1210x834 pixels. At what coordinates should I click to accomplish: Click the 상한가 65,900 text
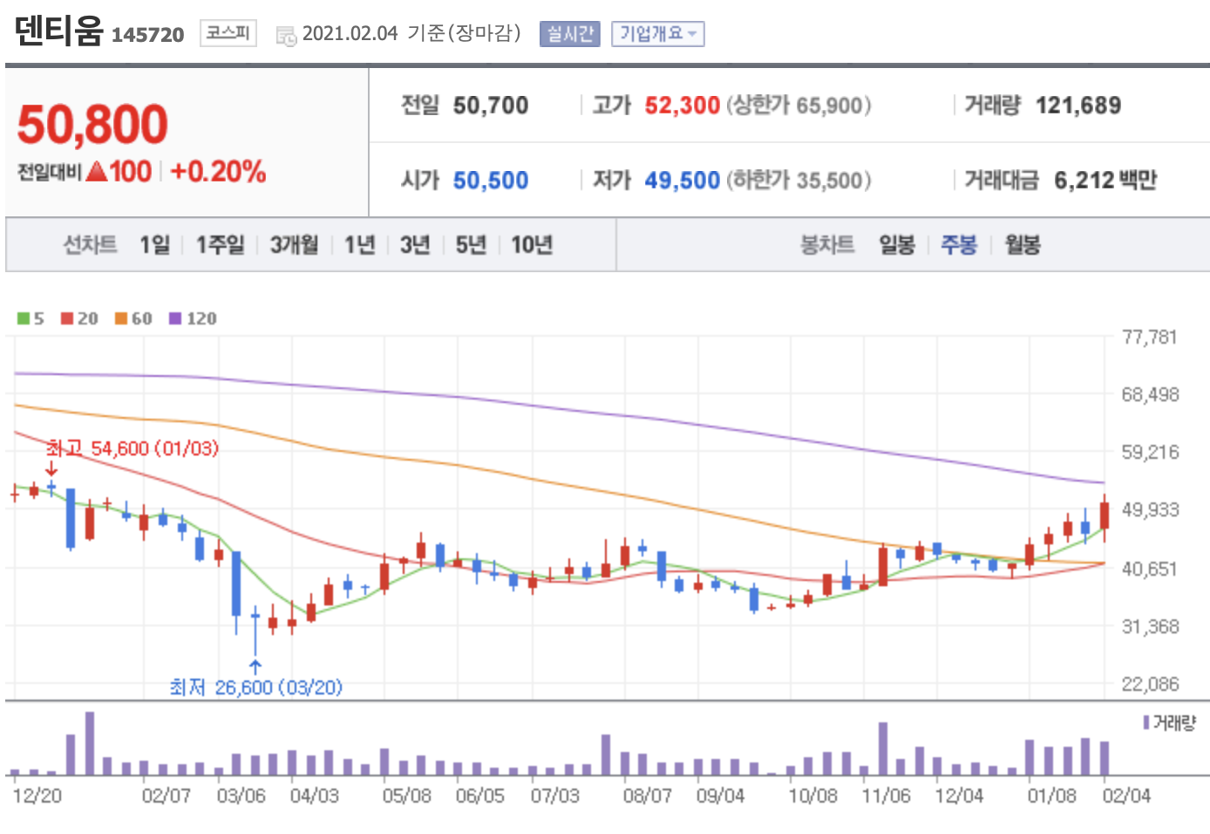[799, 106]
